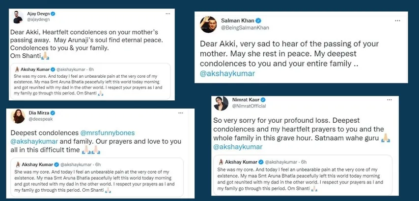This screenshot has width=419, height=201.
Task: Open quoted Akshay Kumar tweet under Dia Mirza
Action: pyautogui.click(x=97, y=177)
